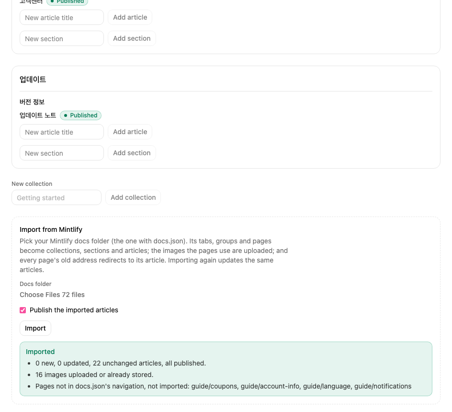452x412 pixels.
Task: Toggle the Publish the imported articles checkbox
Action: click(x=23, y=310)
